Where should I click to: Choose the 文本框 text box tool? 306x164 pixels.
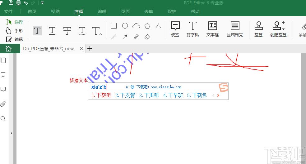pos(212,29)
